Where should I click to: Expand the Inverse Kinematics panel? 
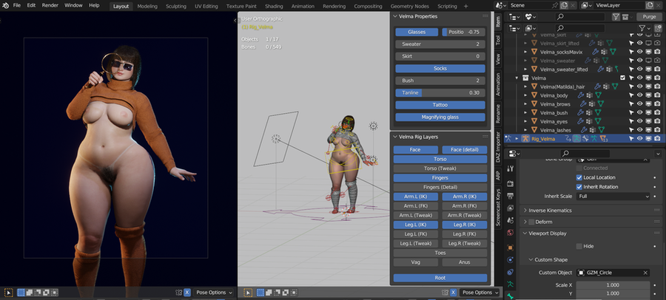[x=525, y=211]
